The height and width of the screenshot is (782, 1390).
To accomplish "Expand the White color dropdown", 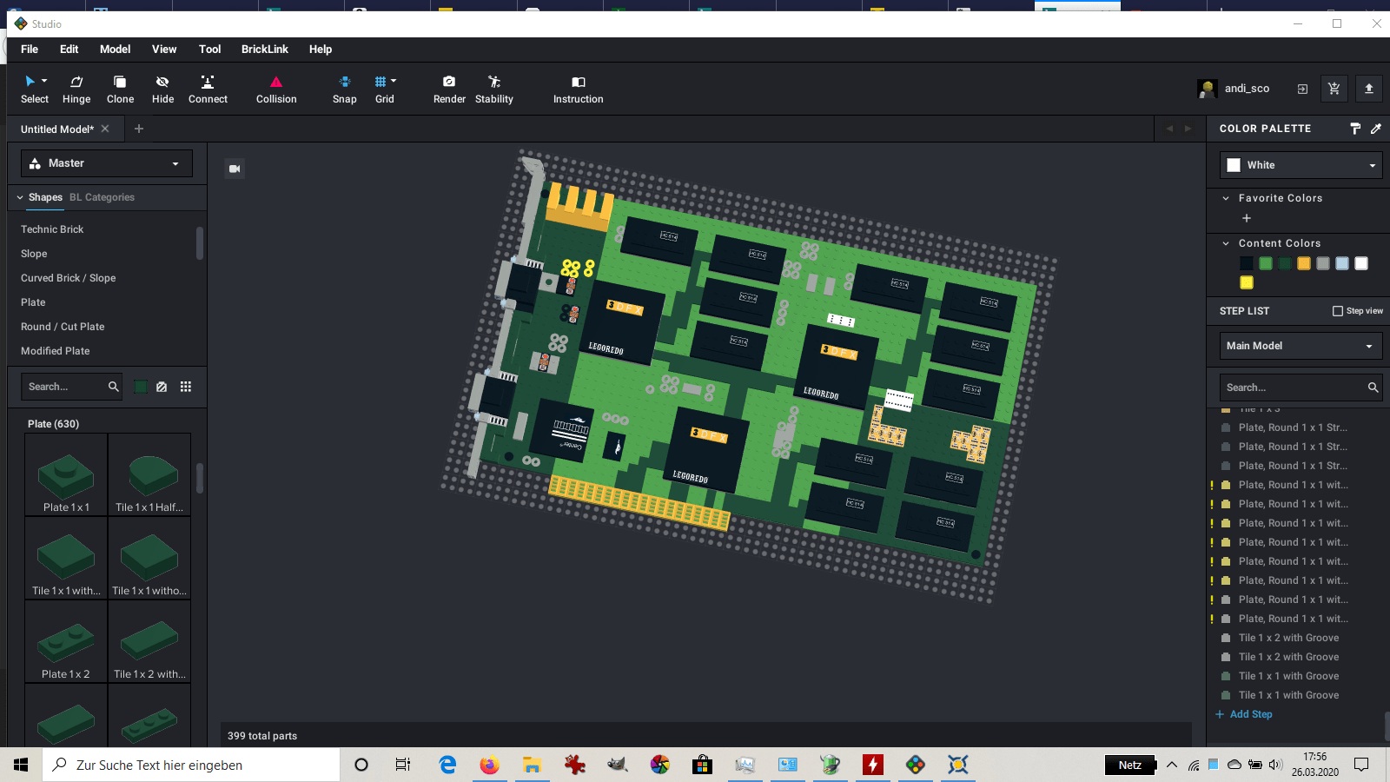I will (x=1301, y=165).
